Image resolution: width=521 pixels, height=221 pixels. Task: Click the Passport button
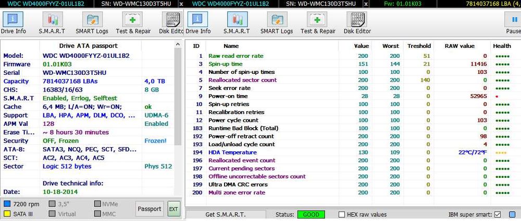pyautogui.click(x=150, y=209)
